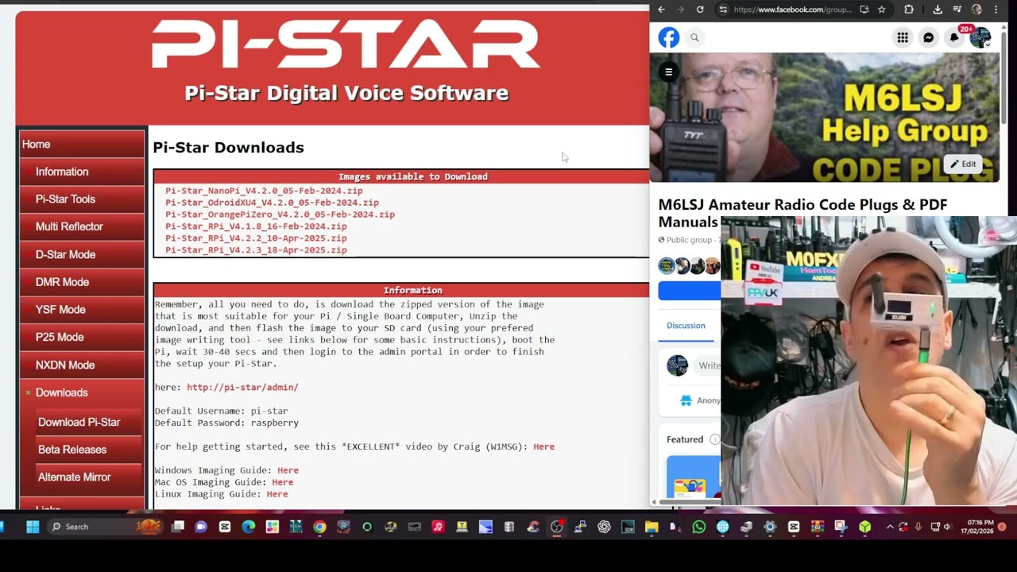This screenshot has width=1017, height=572.
Task: Open File Explorer folder on taskbar
Action: tap(652, 527)
